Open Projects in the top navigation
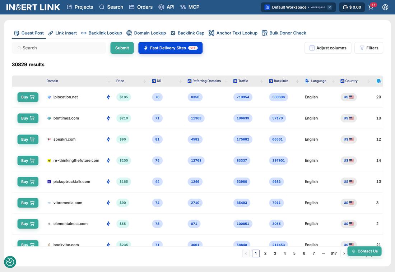 click(80, 7)
